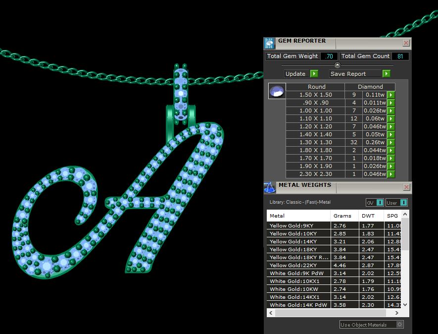Click green arrow for 1.40 X 1.40 row
Screen dimensions: 438x334
pyautogui.click(x=391, y=134)
